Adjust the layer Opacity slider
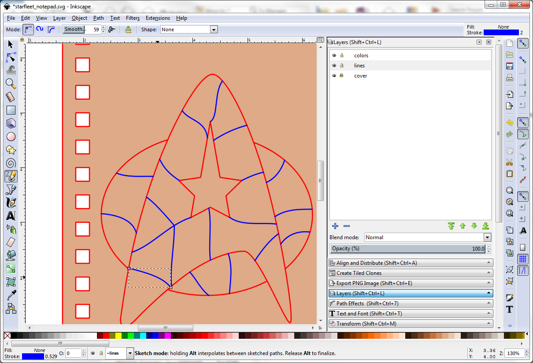The image size is (533, 363). click(408, 249)
